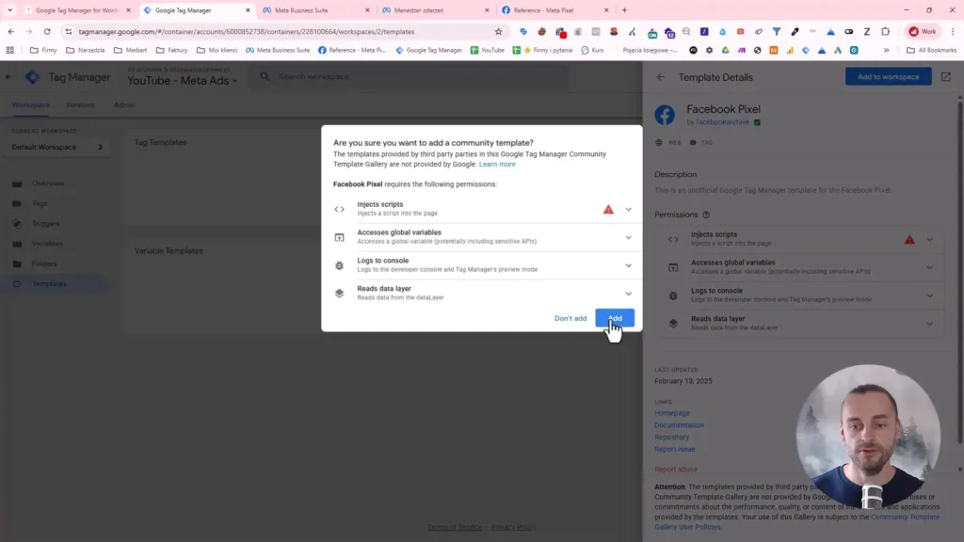This screenshot has width=964, height=542.
Task: Show more bookmarks chevron
Action: [x=886, y=51]
